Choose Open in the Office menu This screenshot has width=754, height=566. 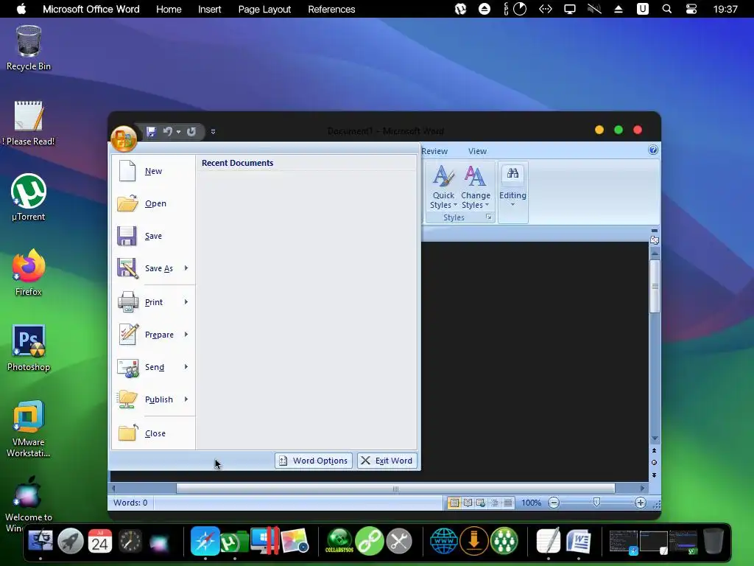(x=153, y=203)
